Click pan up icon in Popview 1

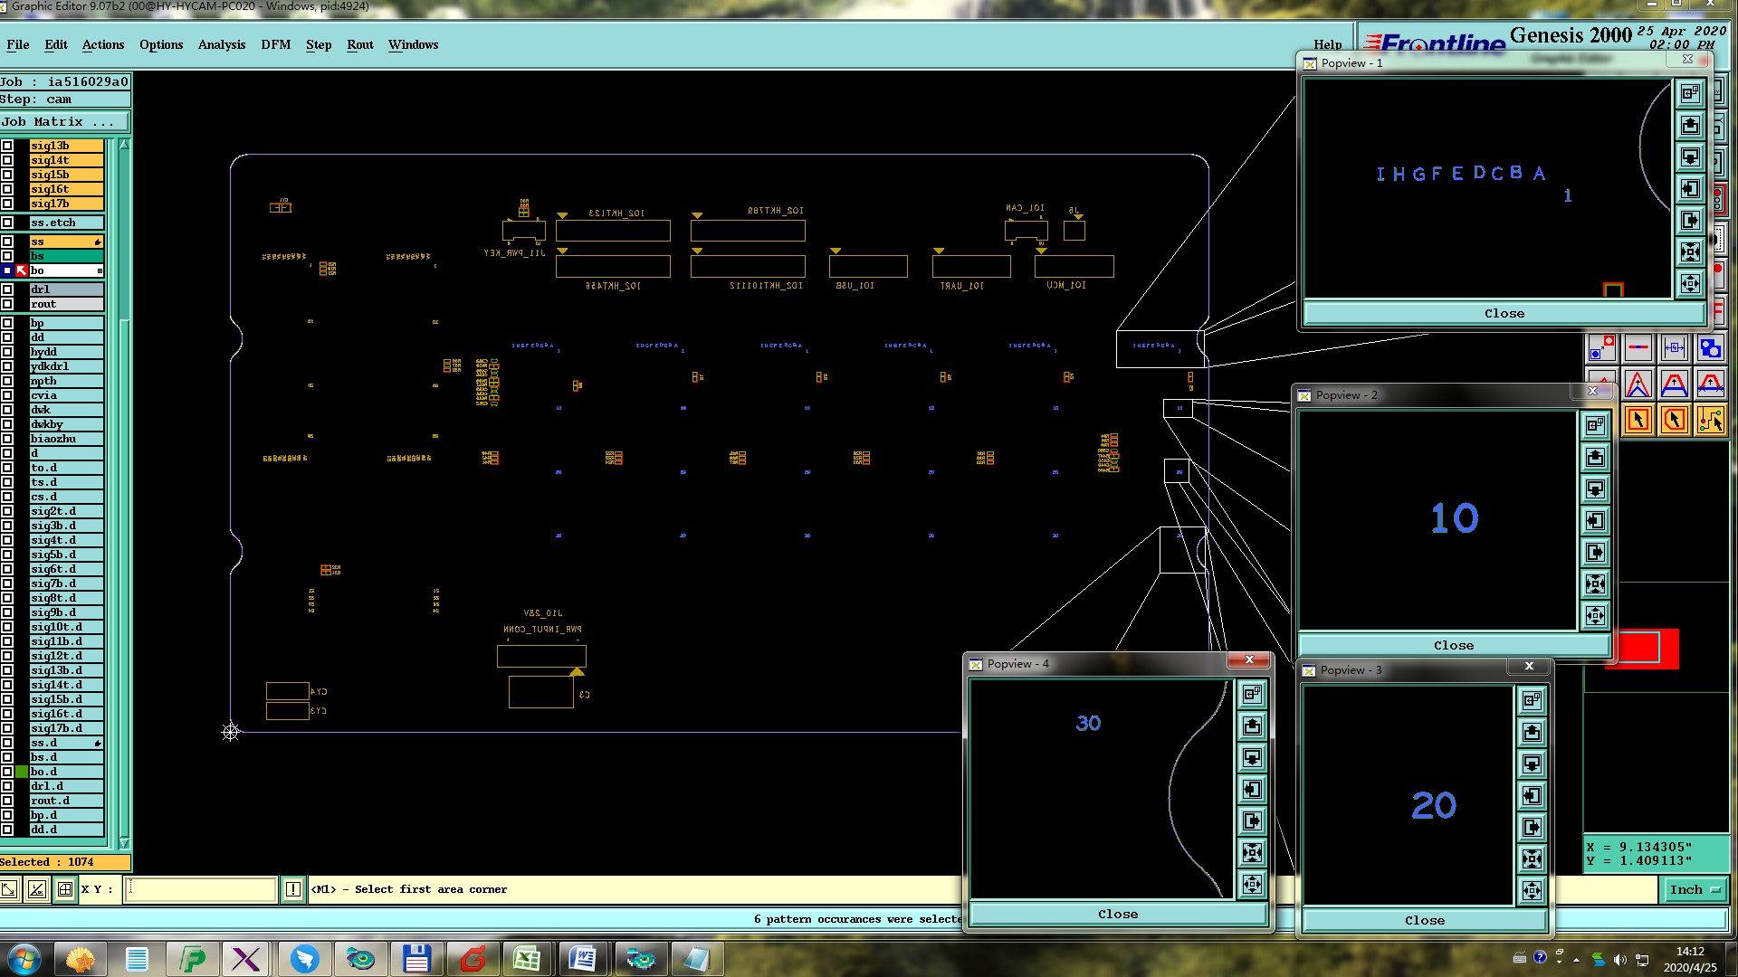1690,125
